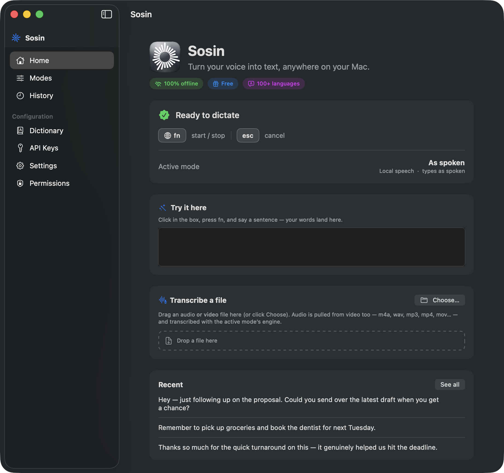Toggle the sidebar panel icon
Screen dimensions: 504x473
click(x=107, y=14)
